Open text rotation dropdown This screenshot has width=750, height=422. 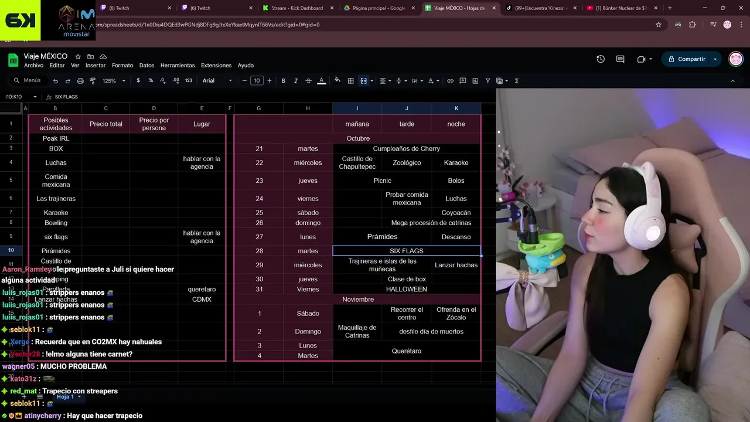coord(433,81)
